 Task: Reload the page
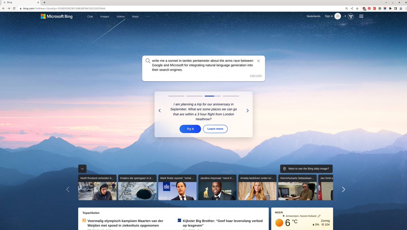pyautogui.click(x=14, y=8)
